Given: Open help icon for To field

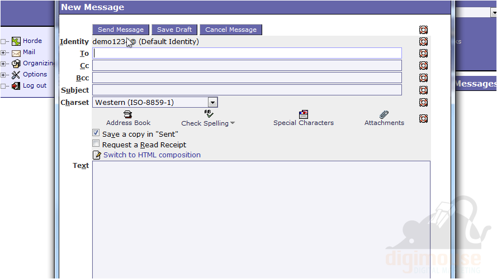Looking at the screenshot, I should [423, 53].
